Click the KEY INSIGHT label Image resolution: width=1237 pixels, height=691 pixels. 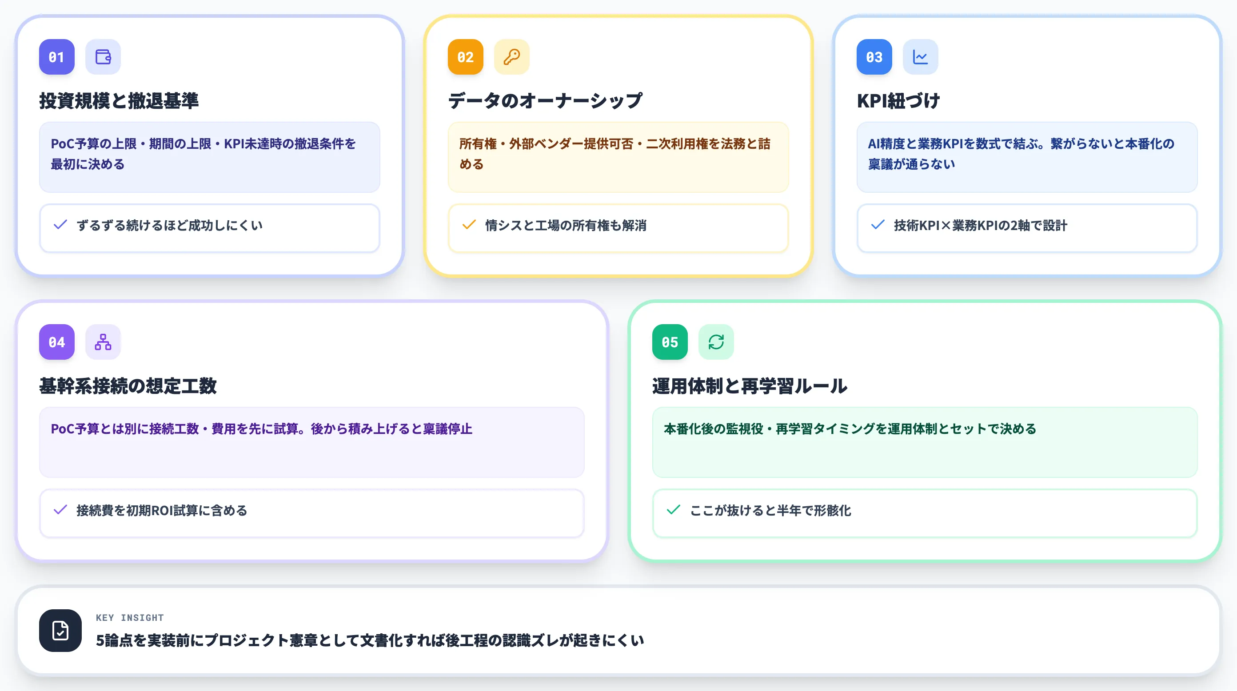pyautogui.click(x=130, y=618)
